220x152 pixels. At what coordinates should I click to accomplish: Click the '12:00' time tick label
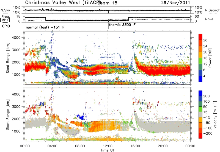tap(108, 146)
